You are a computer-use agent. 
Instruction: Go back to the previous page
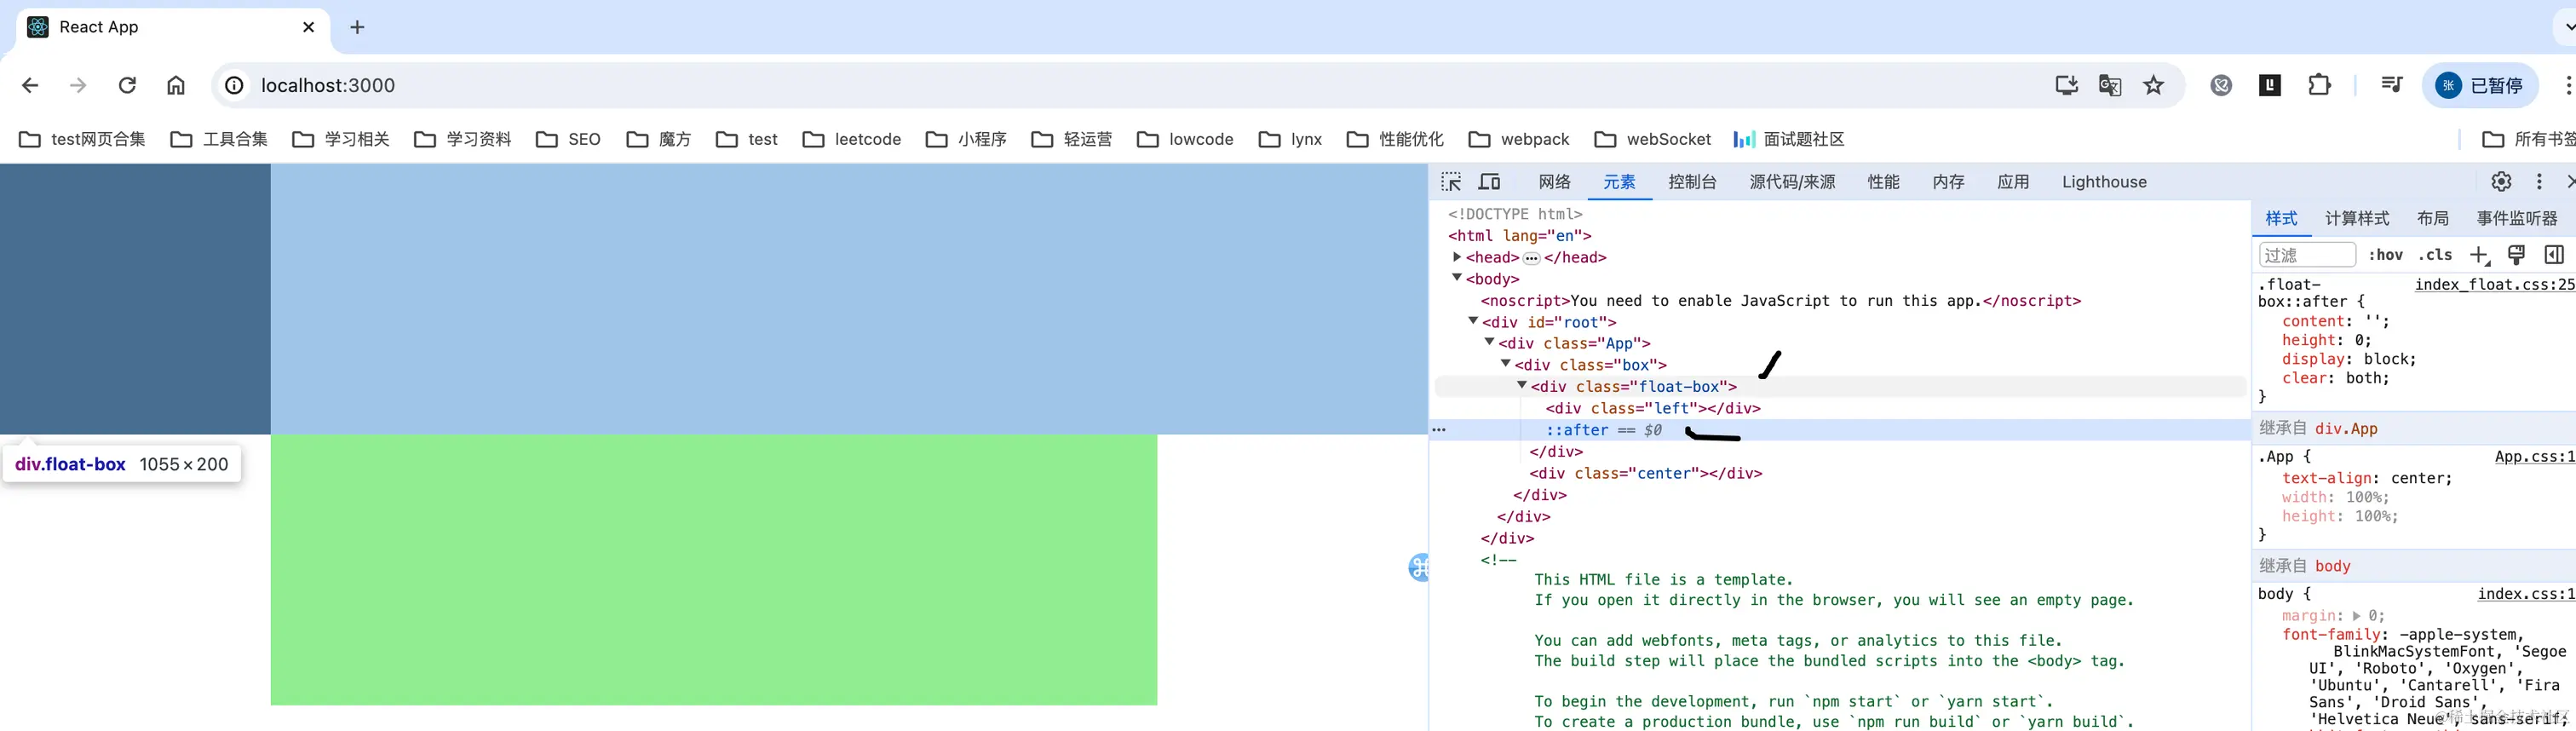tap(30, 86)
